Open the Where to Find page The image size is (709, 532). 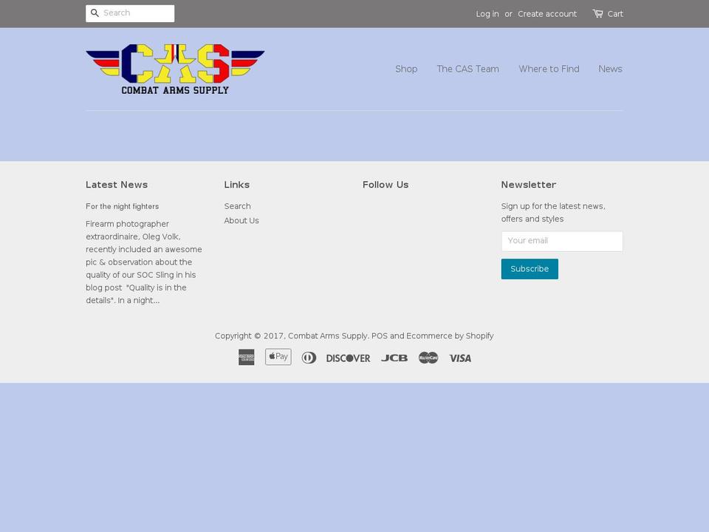pos(549,69)
